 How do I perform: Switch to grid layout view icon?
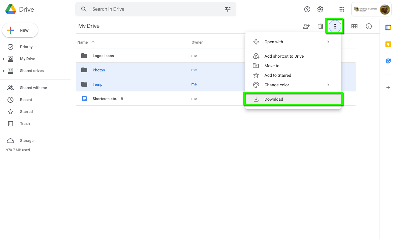click(354, 26)
